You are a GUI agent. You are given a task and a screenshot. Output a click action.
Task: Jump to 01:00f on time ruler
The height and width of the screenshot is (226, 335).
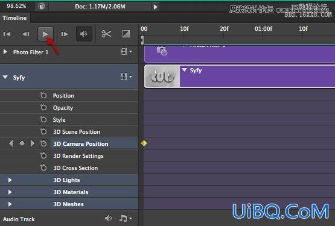pyautogui.click(x=263, y=28)
